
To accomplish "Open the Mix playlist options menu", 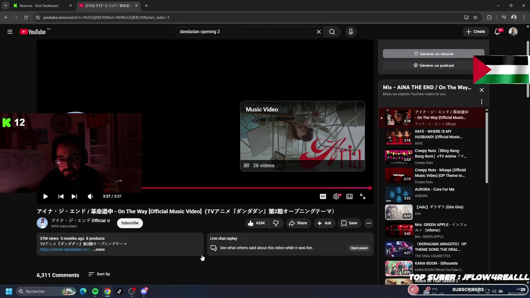I will click(x=482, y=102).
